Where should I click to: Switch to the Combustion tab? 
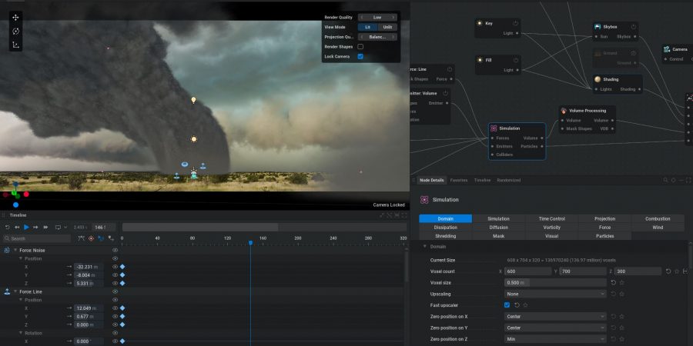point(657,218)
